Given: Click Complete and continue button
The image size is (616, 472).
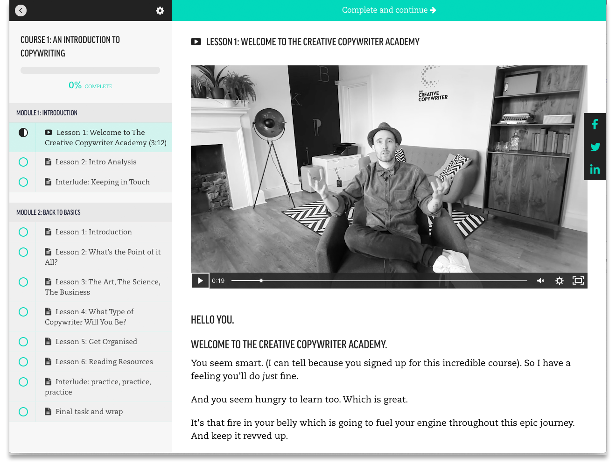Looking at the screenshot, I should click(389, 10).
